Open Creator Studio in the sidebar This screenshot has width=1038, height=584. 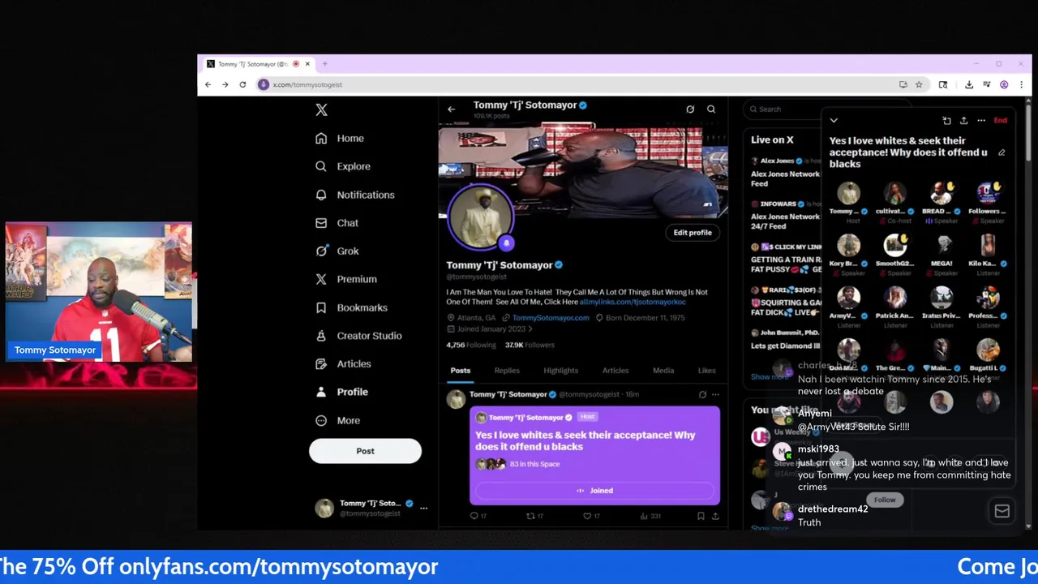358,335
